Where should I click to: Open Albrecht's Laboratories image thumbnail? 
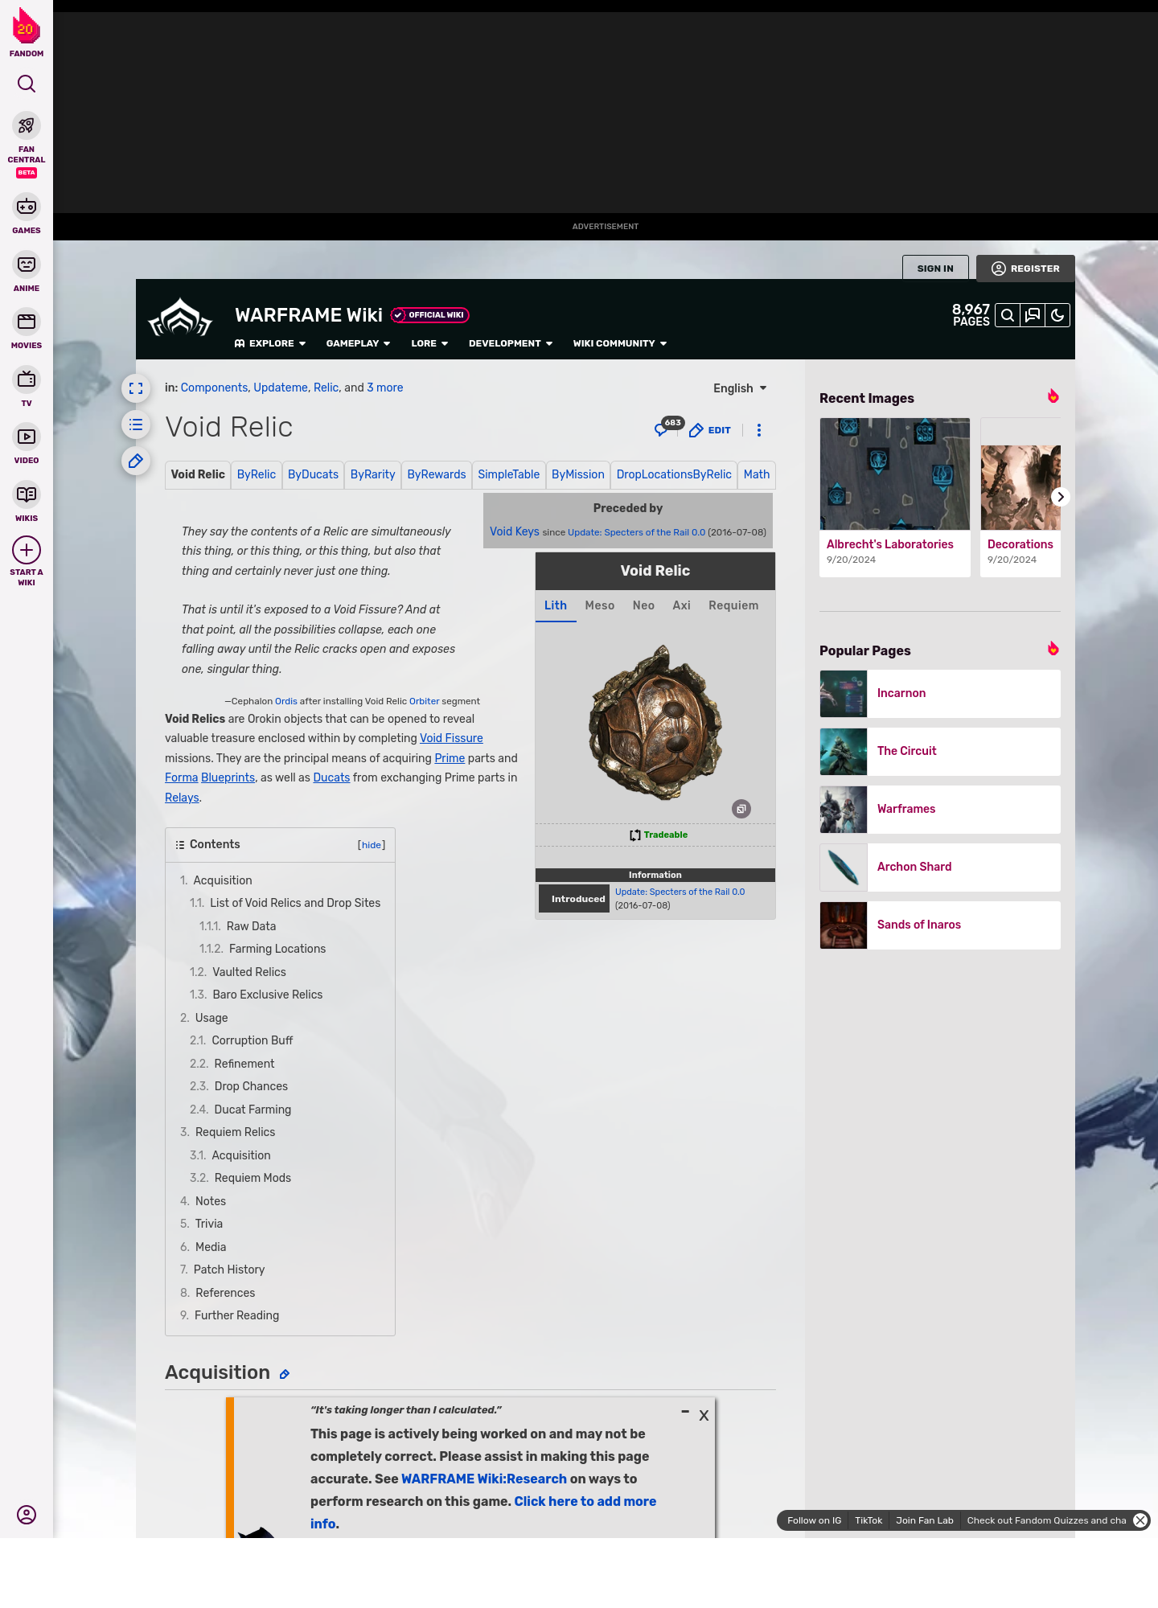tap(895, 474)
